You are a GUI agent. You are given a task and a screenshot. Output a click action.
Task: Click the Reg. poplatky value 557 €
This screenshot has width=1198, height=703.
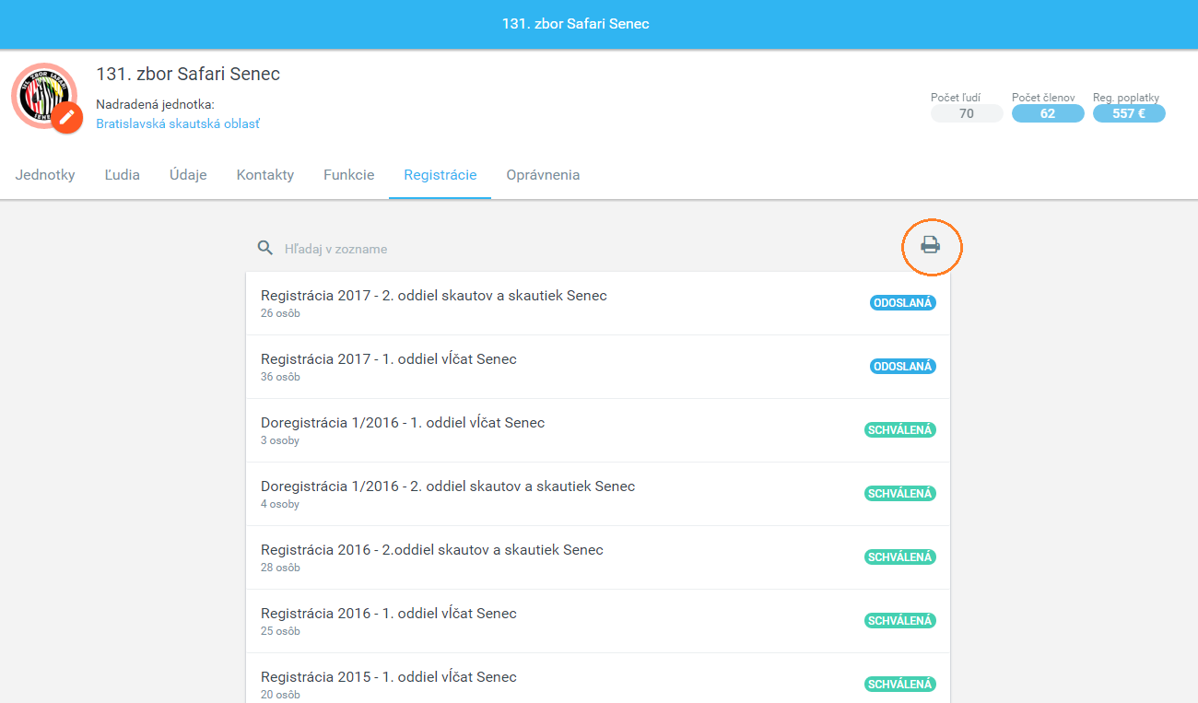(x=1129, y=113)
